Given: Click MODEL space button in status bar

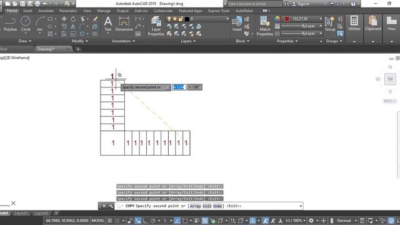Looking at the screenshot, I should [x=98, y=221].
